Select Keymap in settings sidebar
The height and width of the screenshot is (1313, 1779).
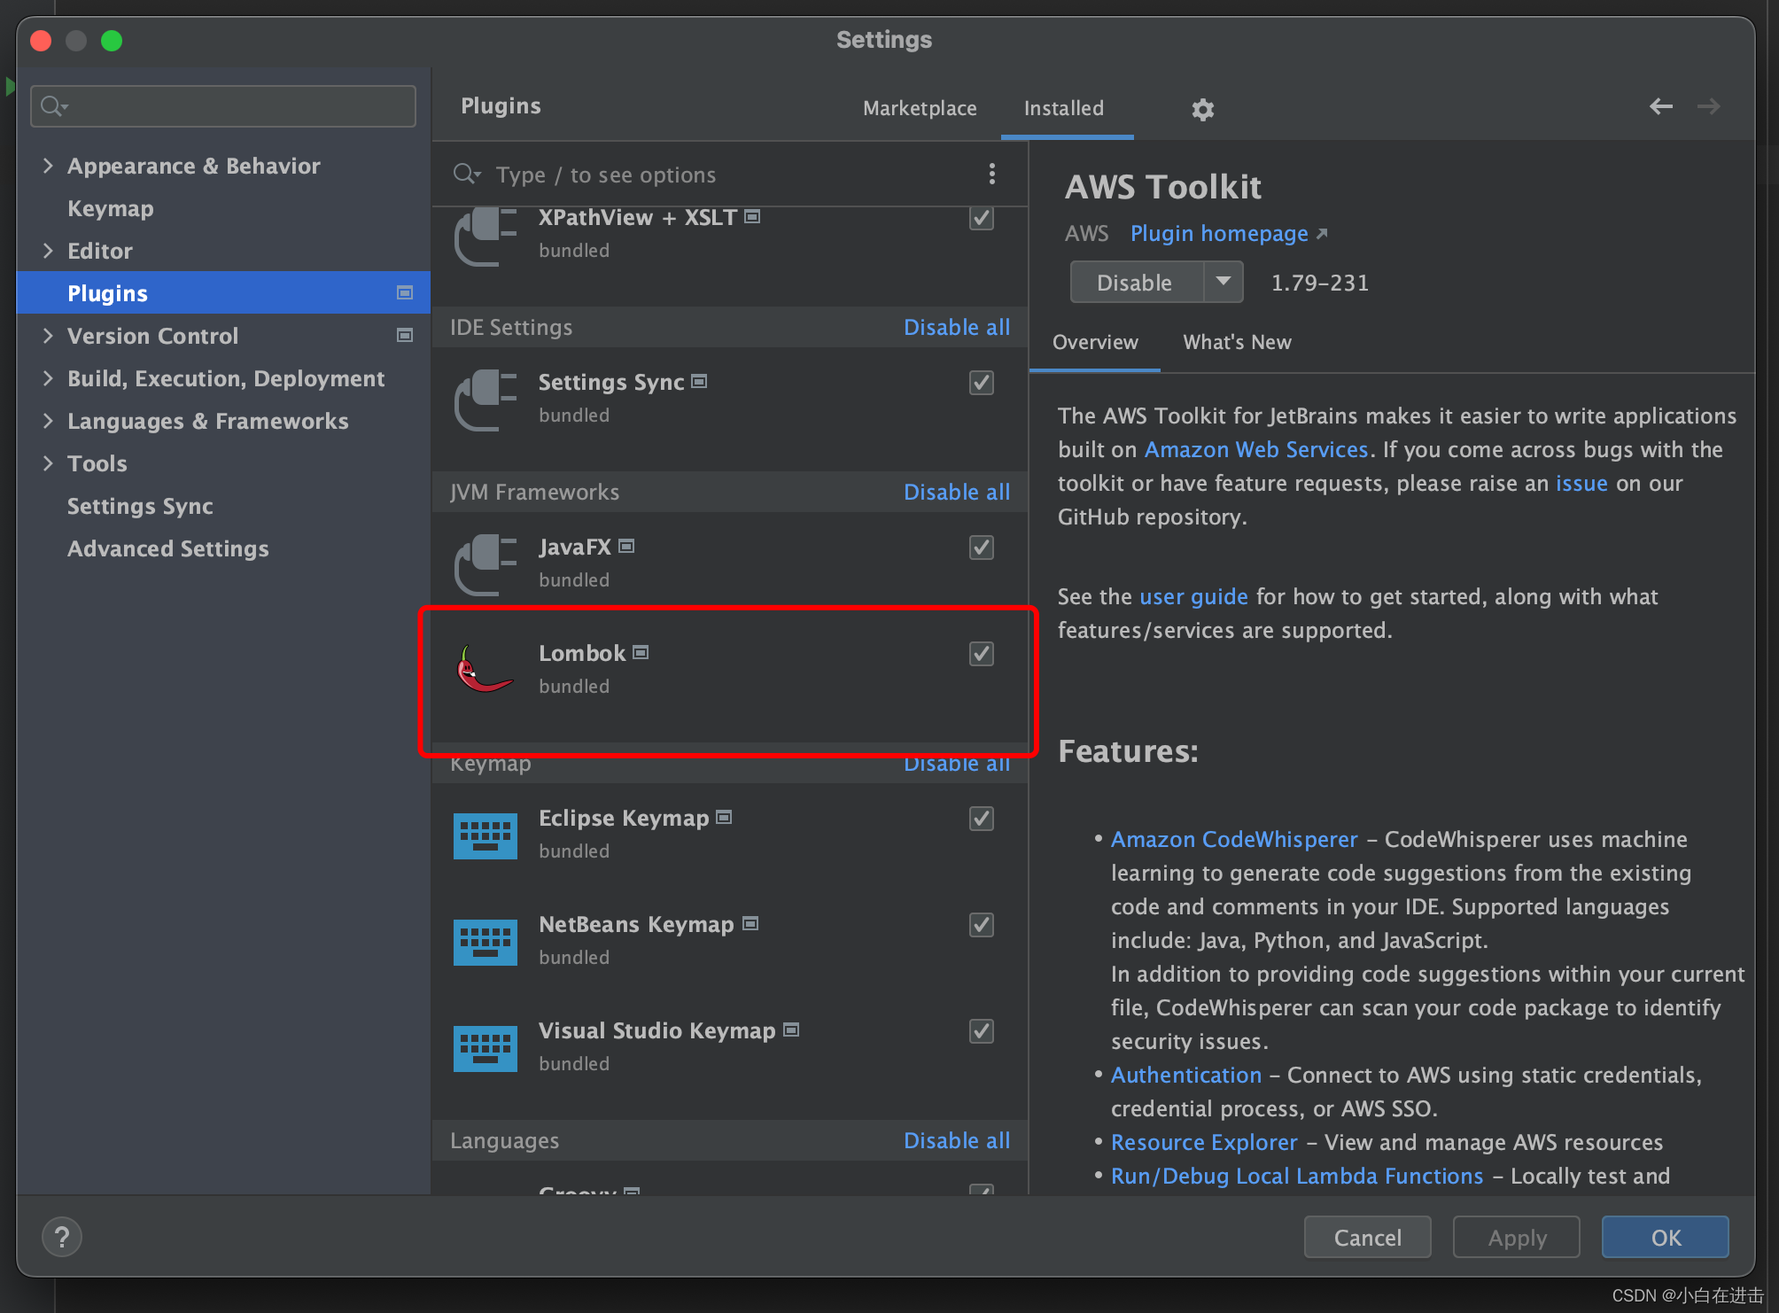111,208
